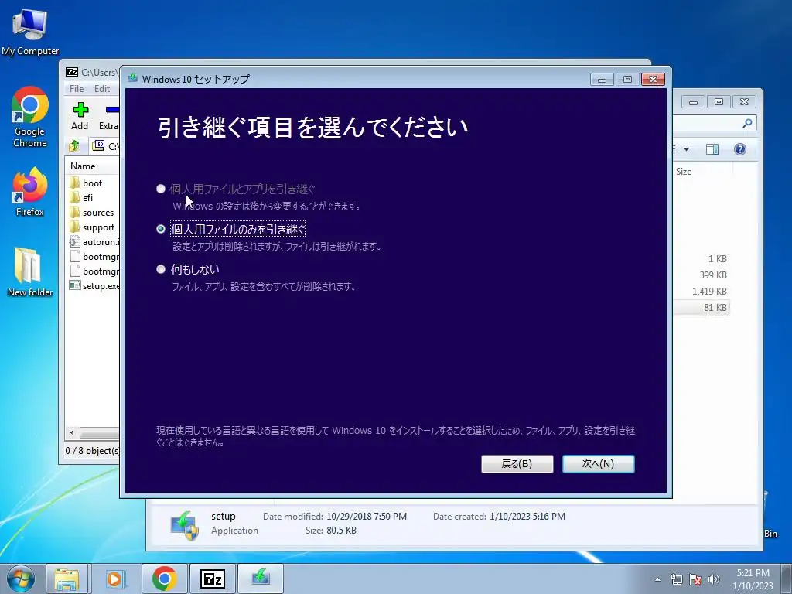792x594 pixels.
Task: Click the network tray icon
Action: point(676,579)
